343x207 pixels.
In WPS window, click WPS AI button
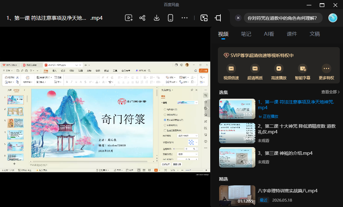coord(141,71)
